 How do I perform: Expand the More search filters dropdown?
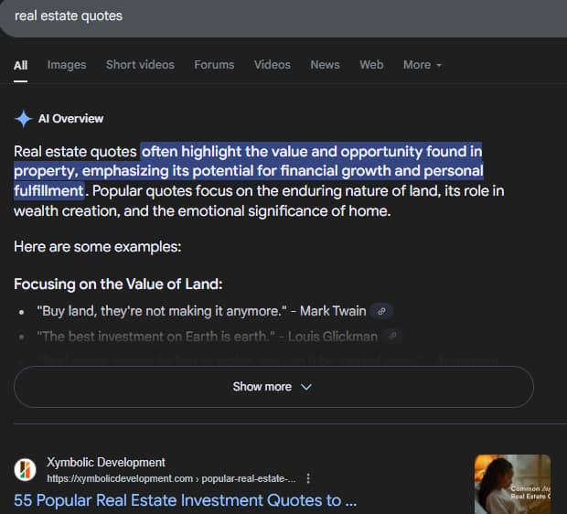[423, 65]
